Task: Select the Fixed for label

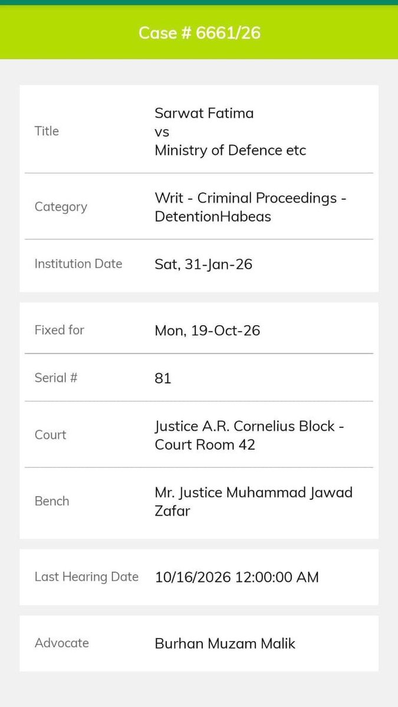Action: (x=60, y=330)
